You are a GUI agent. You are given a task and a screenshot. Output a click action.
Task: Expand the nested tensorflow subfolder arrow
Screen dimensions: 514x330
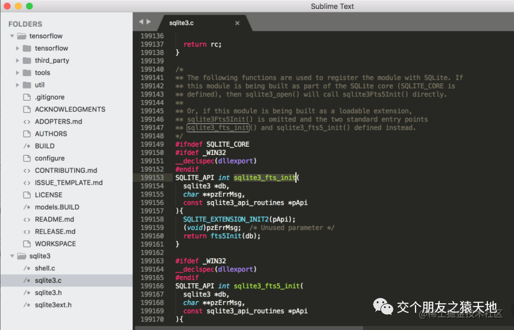[x=18, y=48]
